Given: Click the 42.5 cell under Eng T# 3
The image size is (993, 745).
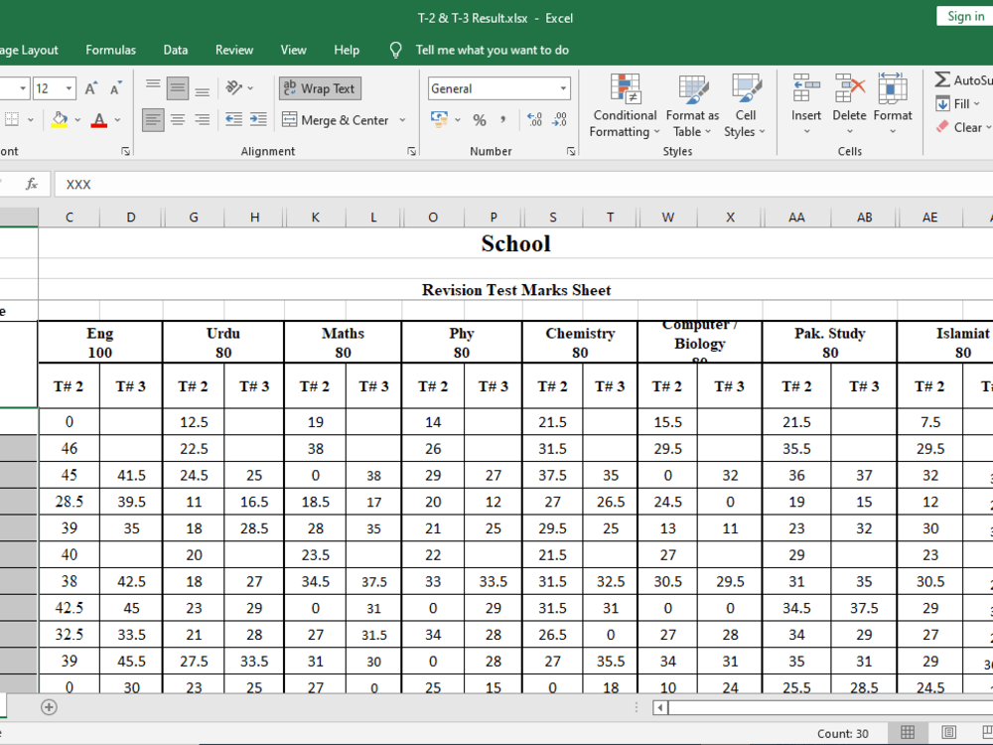Looking at the screenshot, I should 131,581.
